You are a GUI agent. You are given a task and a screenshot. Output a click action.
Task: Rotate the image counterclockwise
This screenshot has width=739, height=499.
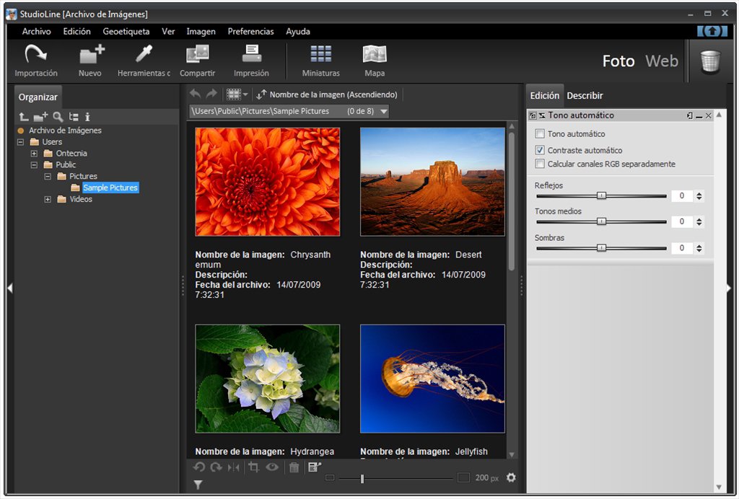pyautogui.click(x=199, y=467)
